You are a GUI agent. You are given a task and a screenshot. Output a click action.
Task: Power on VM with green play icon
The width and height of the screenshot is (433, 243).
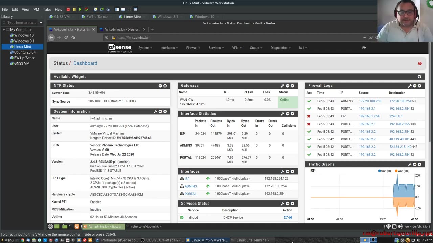click(80, 9)
